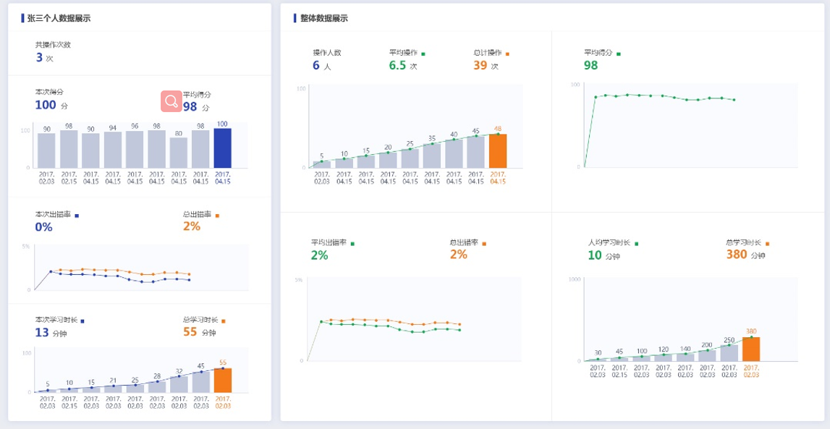This screenshot has width=830, height=429.
Task: Click orange legend marker beside 总学习时长 in overall panel
Action: coord(767,244)
